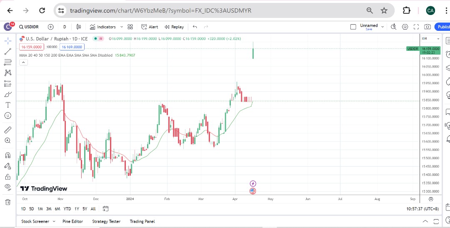Set time range to 5D
Screen dimensions: 450x228
click(32, 209)
